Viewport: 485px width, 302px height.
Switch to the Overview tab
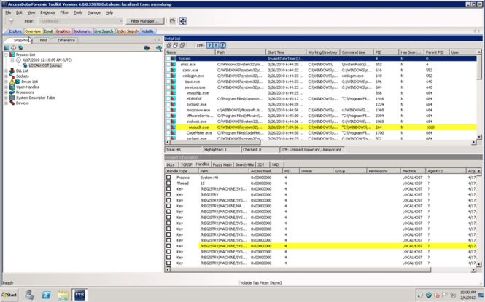[x=33, y=31]
